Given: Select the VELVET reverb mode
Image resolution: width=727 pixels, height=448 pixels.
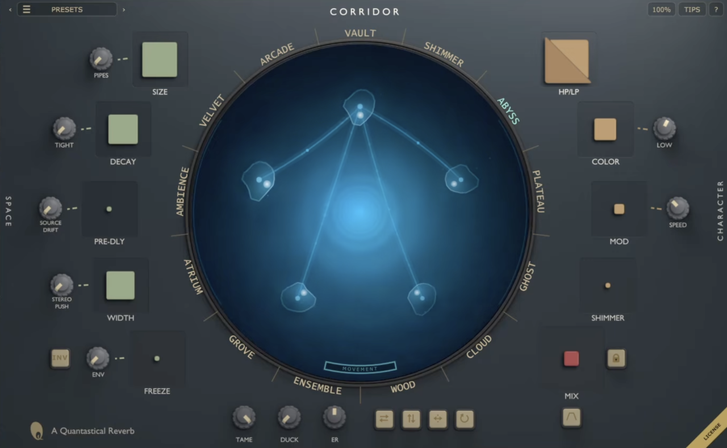Looking at the screenshot, I should 212,111.
